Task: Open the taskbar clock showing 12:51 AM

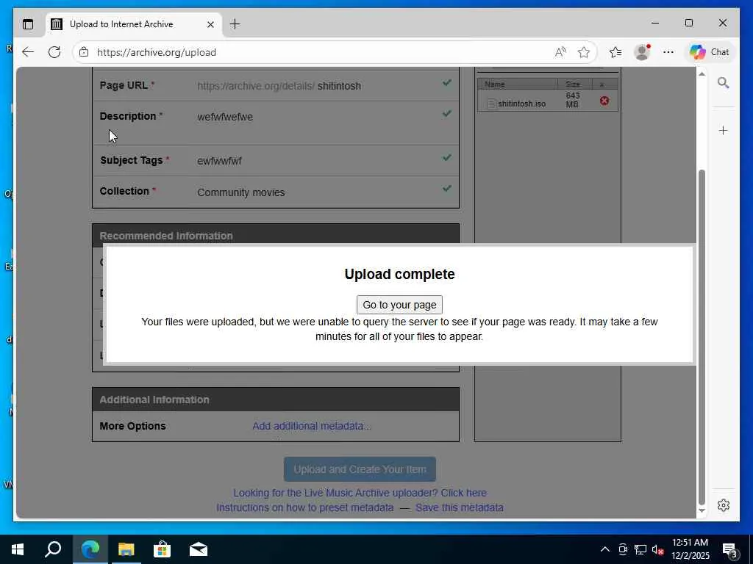Action: [x=690, y=549]
